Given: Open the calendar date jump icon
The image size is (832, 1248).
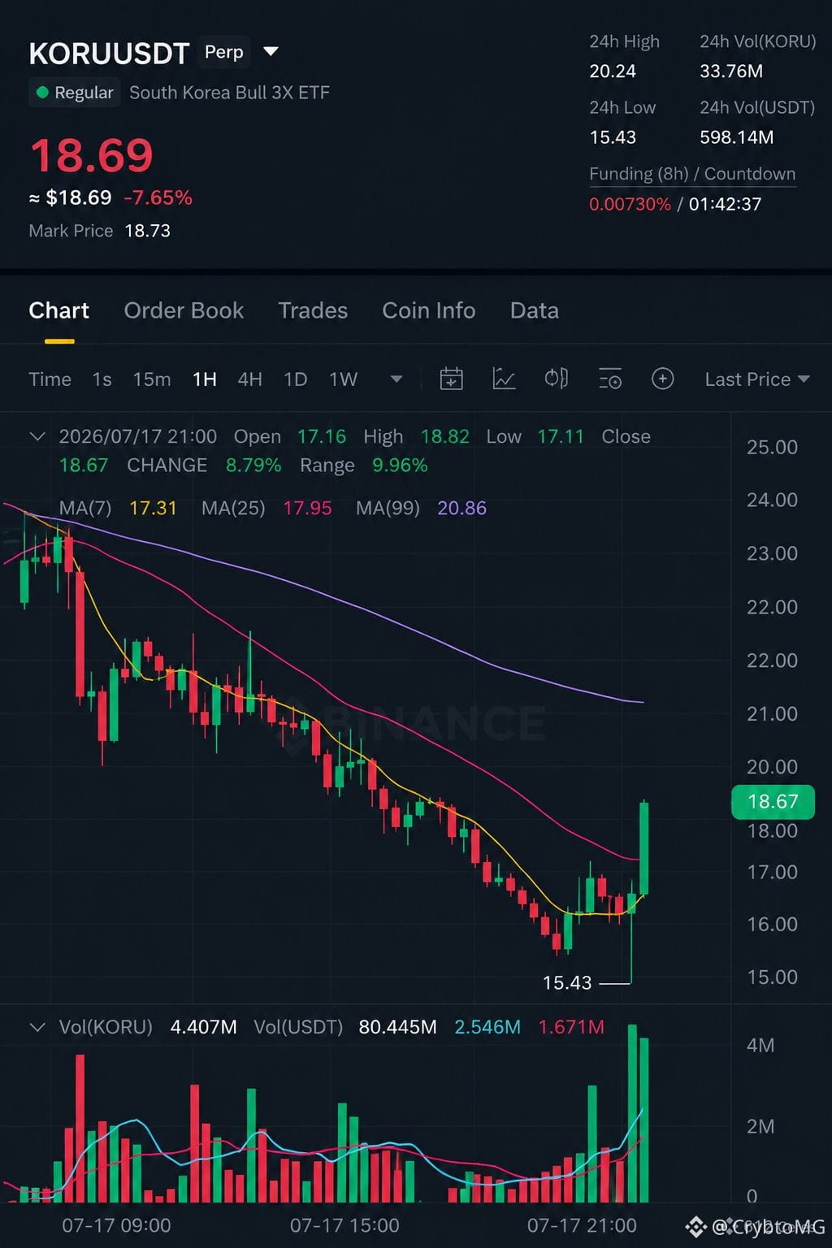Looking at the screenshot, I should tap(451, 379).
